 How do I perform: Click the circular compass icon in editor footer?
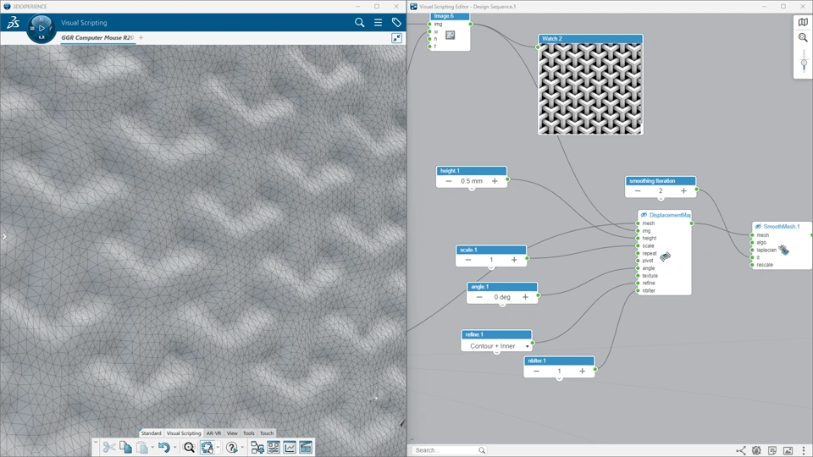tap(756, 450)
